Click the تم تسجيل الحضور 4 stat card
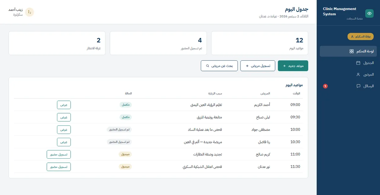The width and height of the screenshot is (380, 195). pos(158,43)
